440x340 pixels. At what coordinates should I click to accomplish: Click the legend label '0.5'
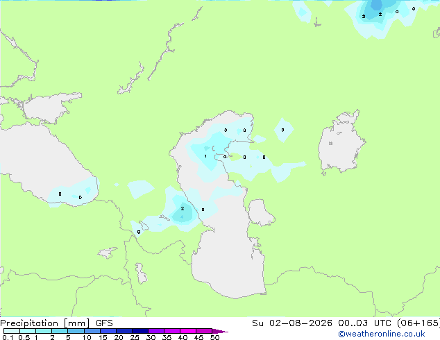pos(24,337)
